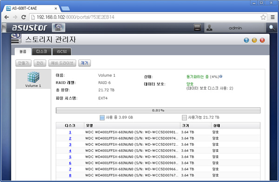Click model text ending WD-WCC5D00981...
Viewport: 279px width, 182px height.
click(132, 132)
